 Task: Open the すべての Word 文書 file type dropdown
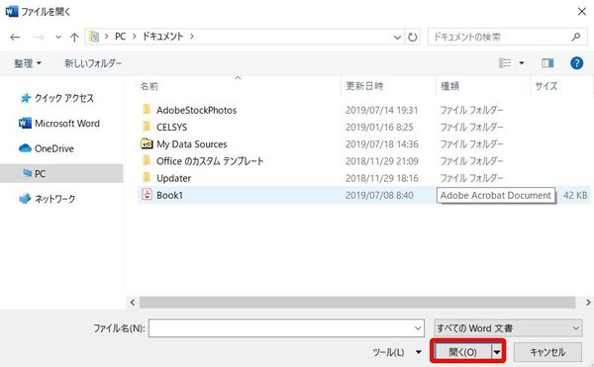pos(508,328)
